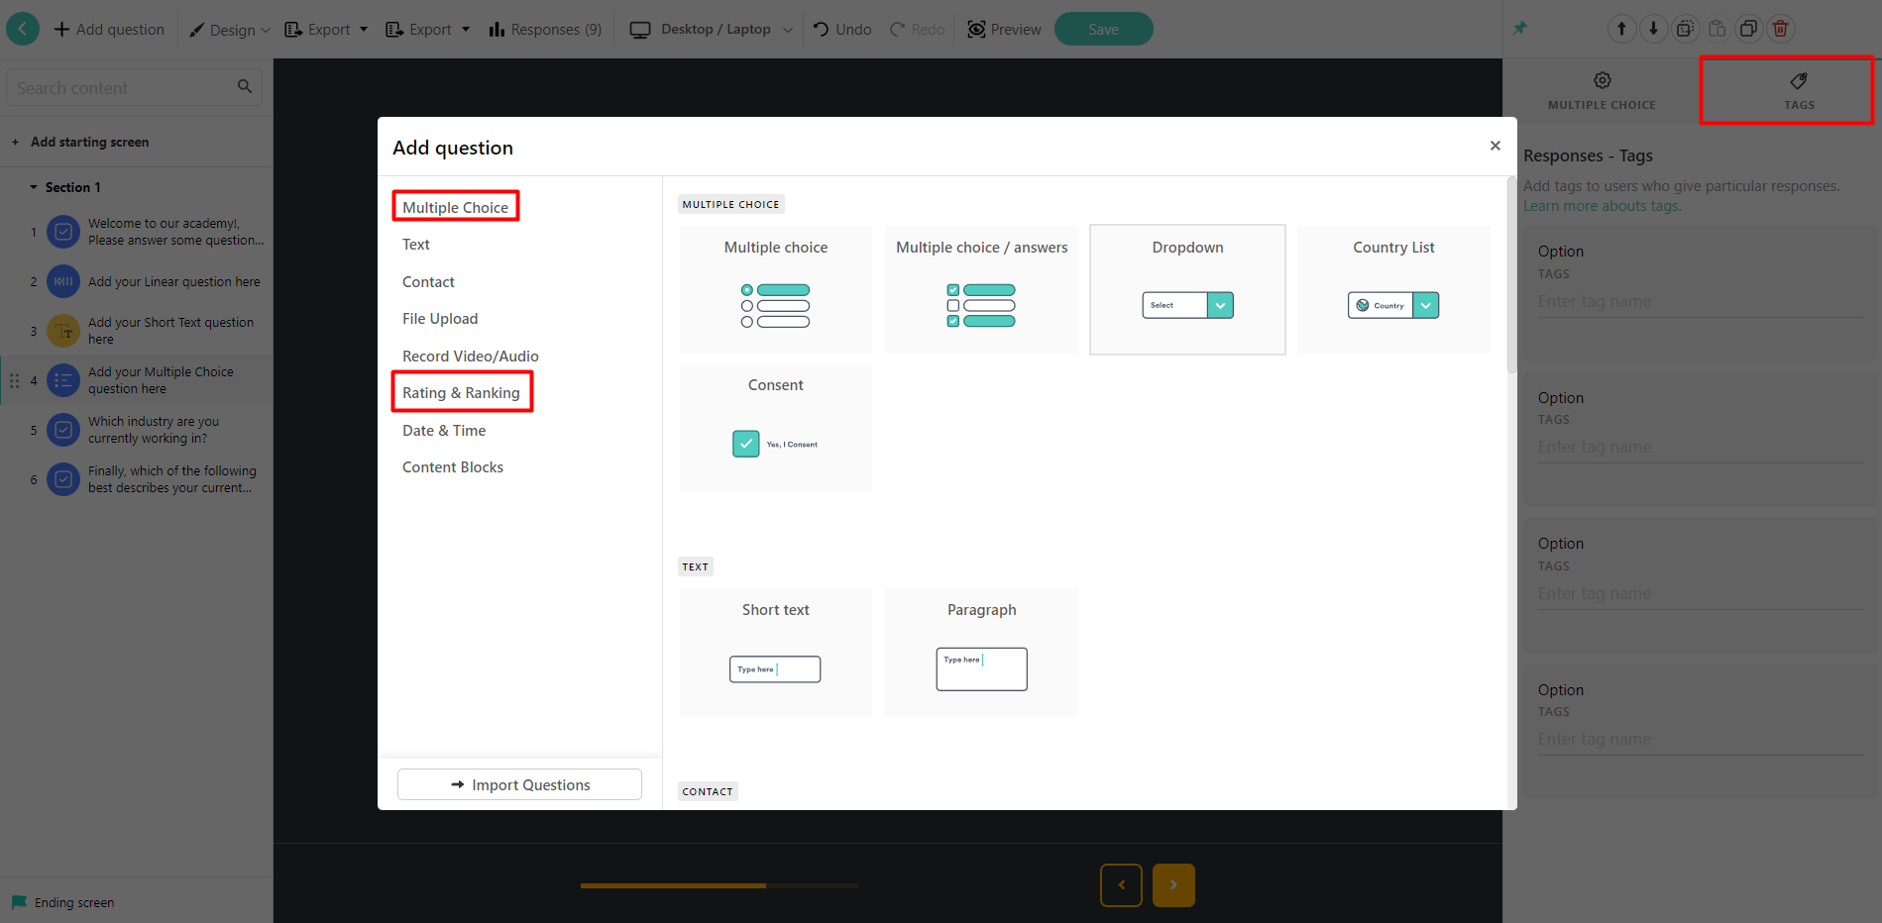Collapse Section 1 in the sidebar
Viewport: 1882px width, 923px height.
tap(34, 186)
